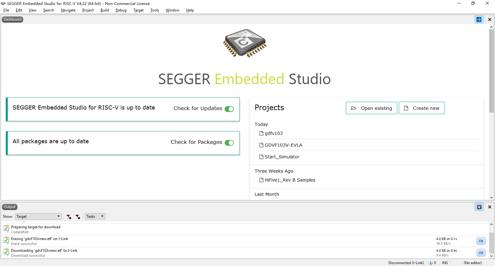This screenshot has width=495, height=266.
Task: Select the Dashboard tab
Action: coord(12,19)
